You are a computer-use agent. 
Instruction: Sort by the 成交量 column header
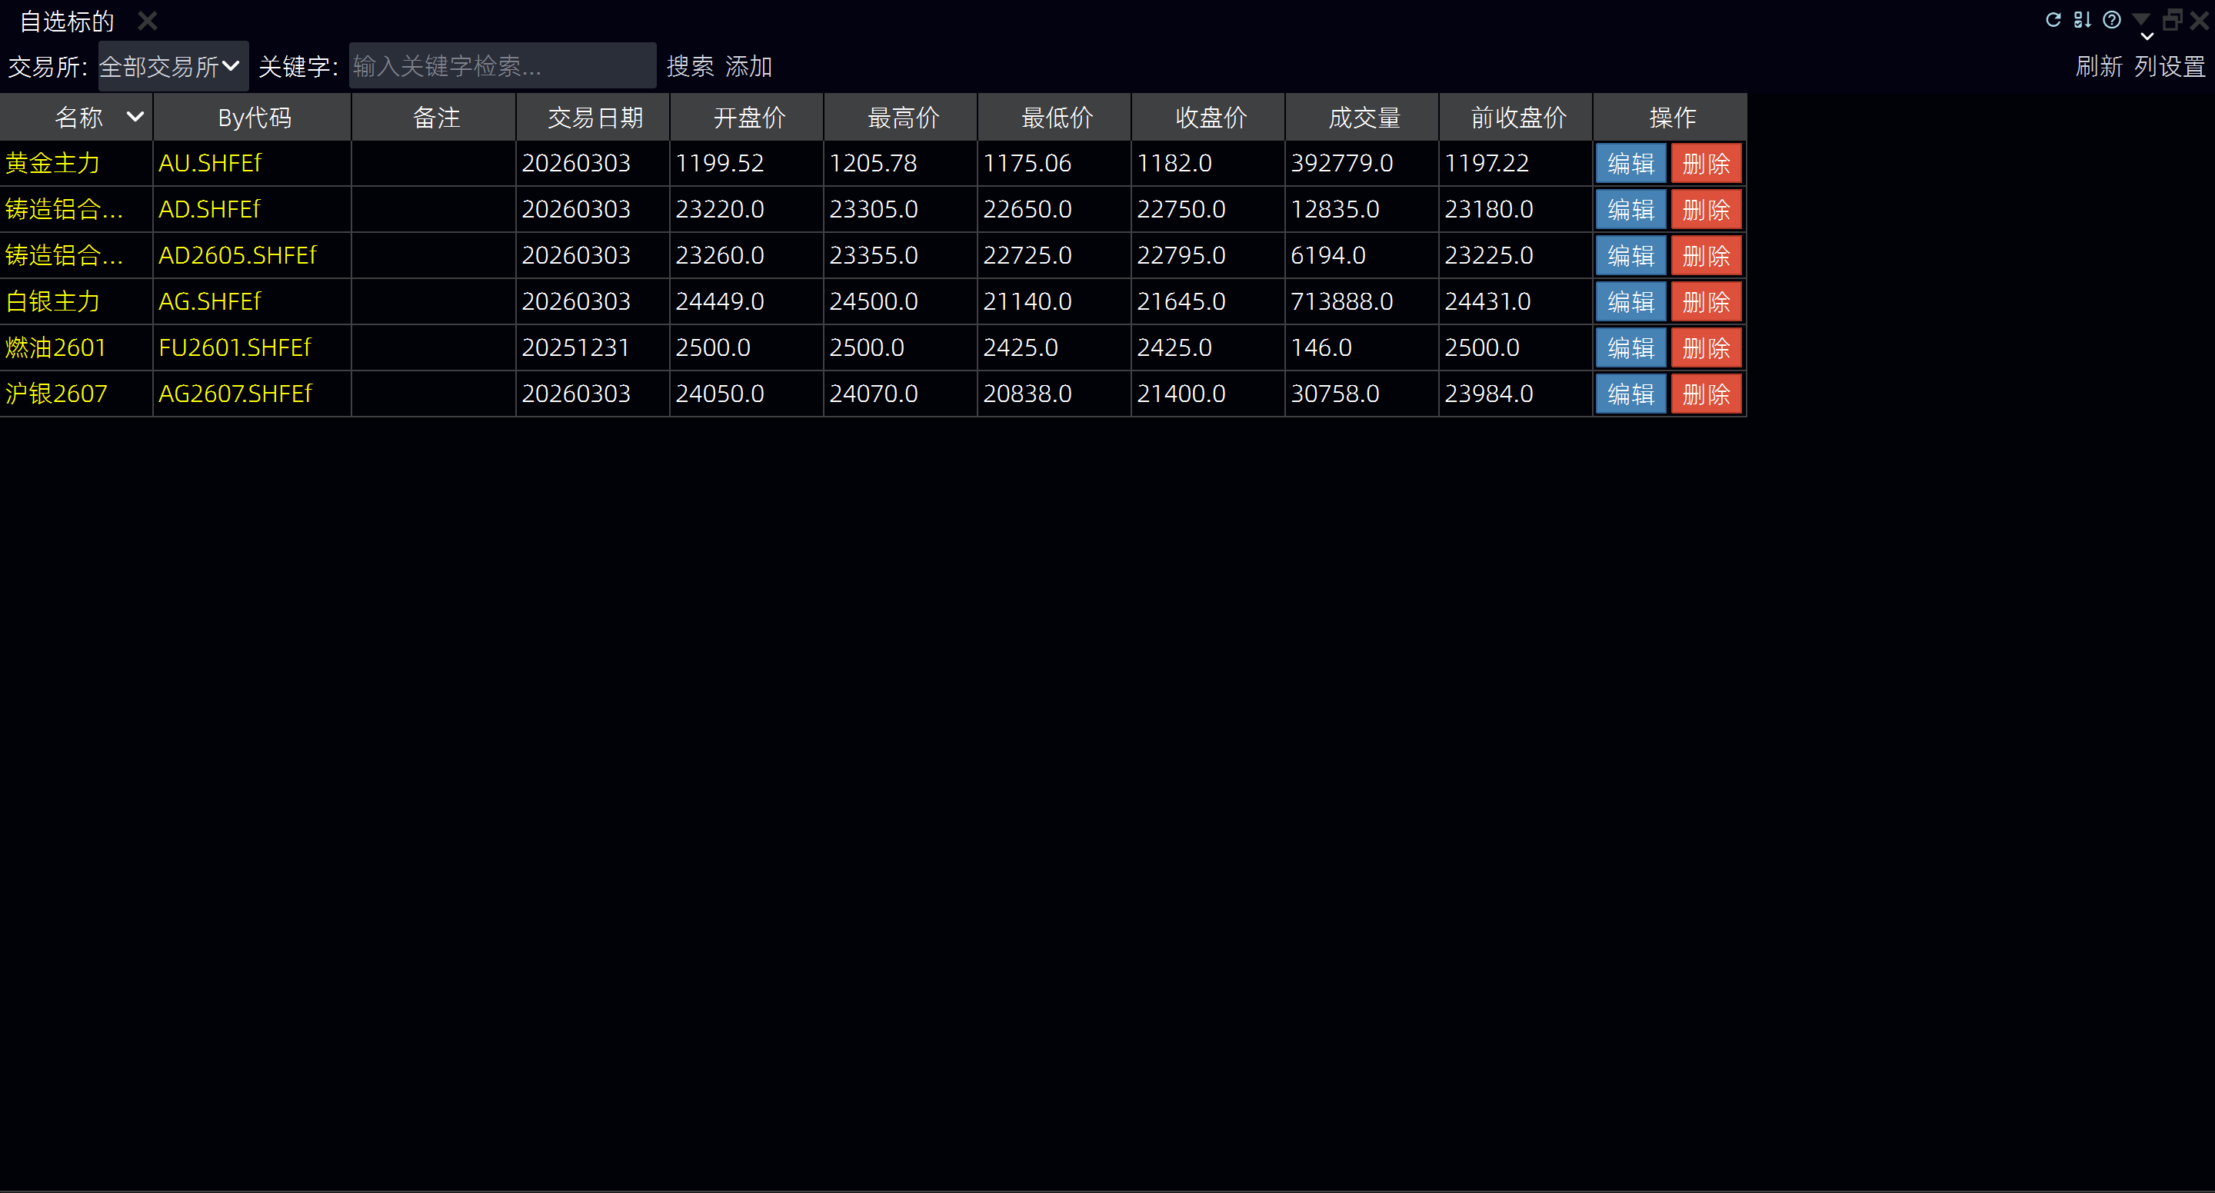pyautogui.click(x=1364, y=117)
